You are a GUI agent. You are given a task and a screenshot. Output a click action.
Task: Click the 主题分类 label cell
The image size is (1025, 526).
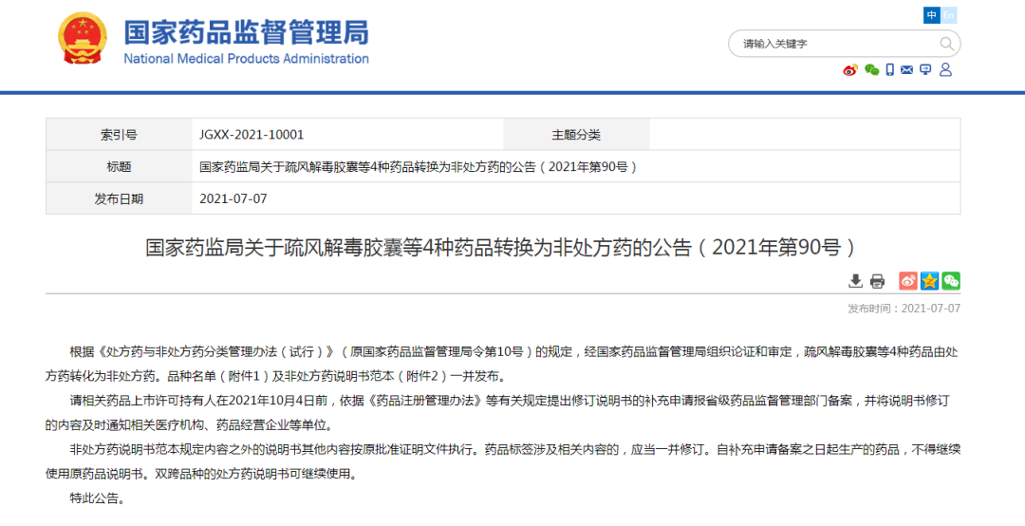[576, 135]
